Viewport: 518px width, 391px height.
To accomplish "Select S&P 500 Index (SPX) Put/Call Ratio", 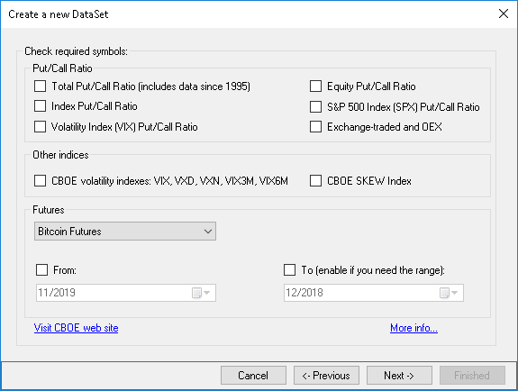I will pyautogui.click(x=316, y=106).
